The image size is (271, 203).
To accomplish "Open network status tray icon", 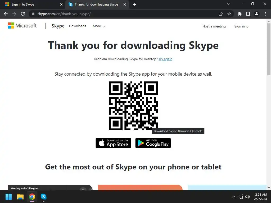I will click(241, 197).
